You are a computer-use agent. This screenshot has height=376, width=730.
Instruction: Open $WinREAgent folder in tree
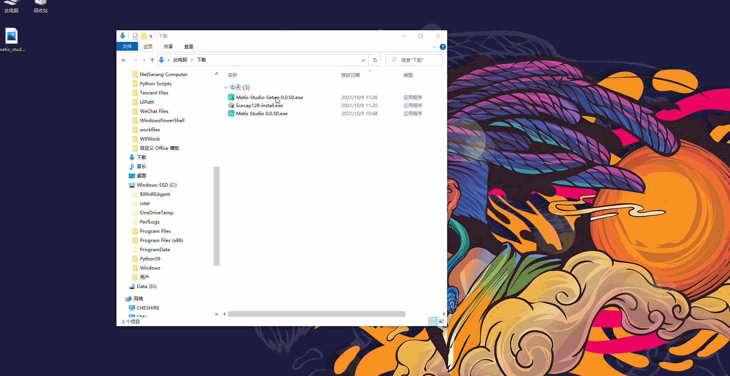click(155, 194)
